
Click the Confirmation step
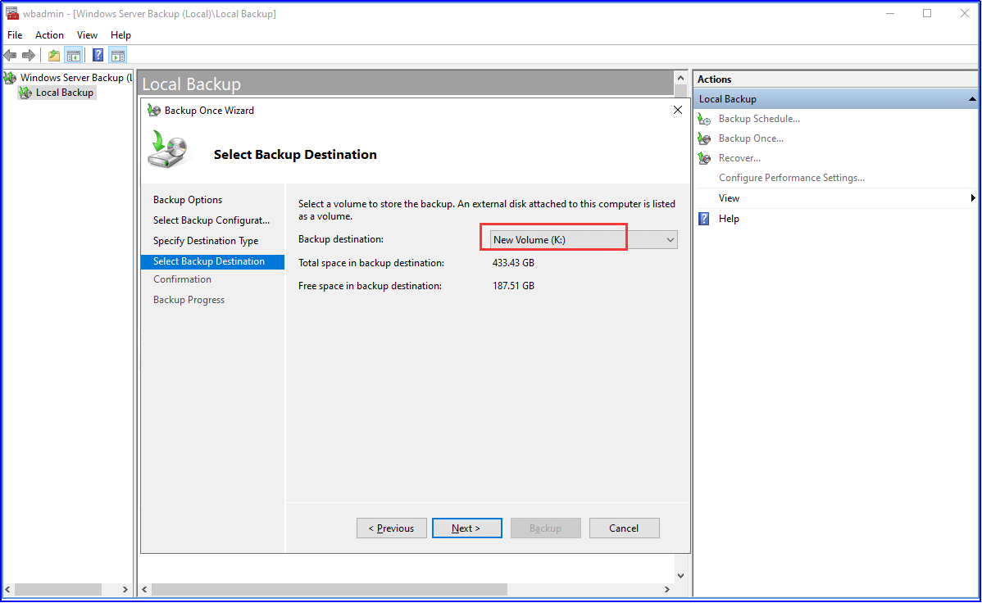[x=182, y=279]
